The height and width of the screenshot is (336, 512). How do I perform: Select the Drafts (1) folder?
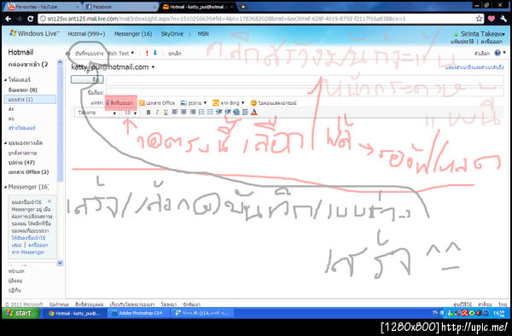(30, 100)
